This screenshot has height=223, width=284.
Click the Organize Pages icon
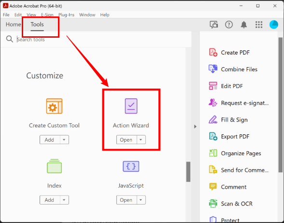(x=213, y=153)
